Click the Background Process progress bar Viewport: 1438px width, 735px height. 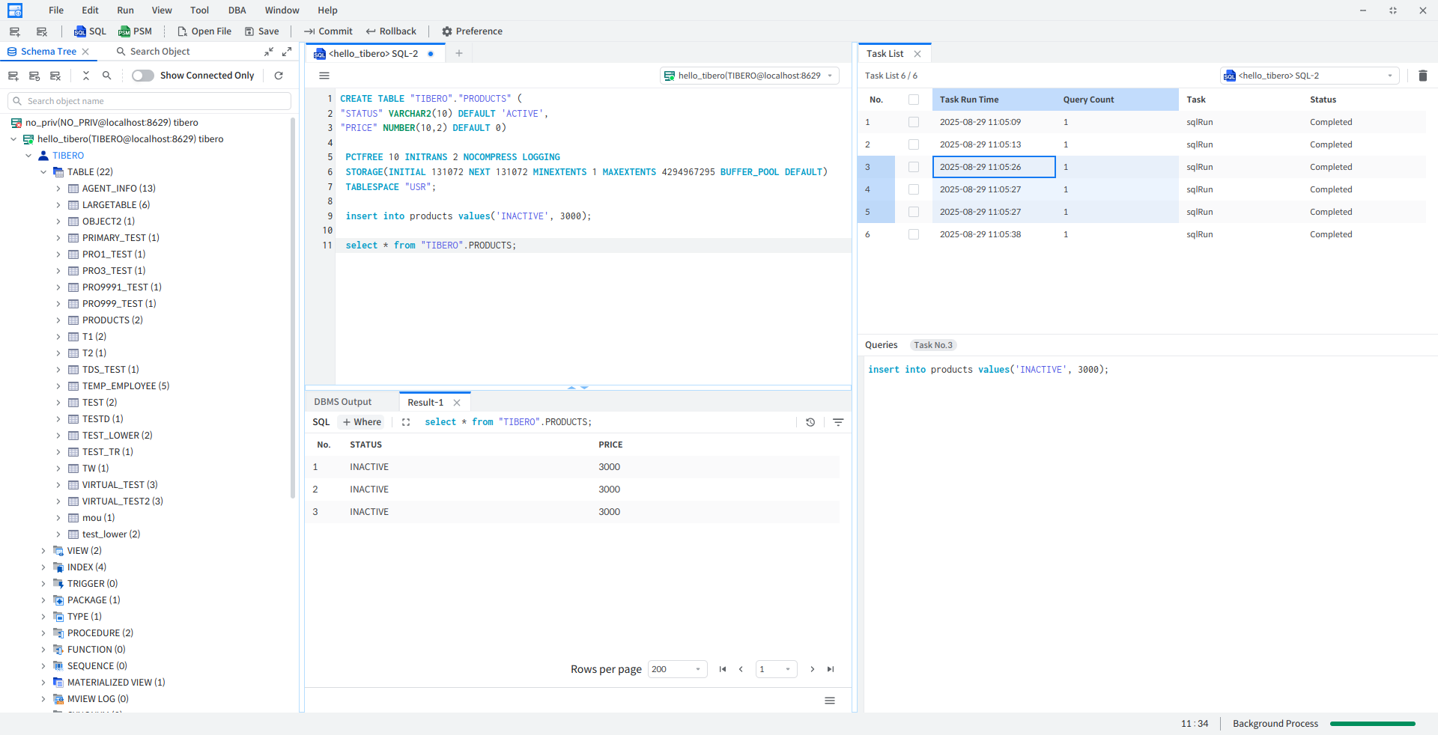[1372, 724]
